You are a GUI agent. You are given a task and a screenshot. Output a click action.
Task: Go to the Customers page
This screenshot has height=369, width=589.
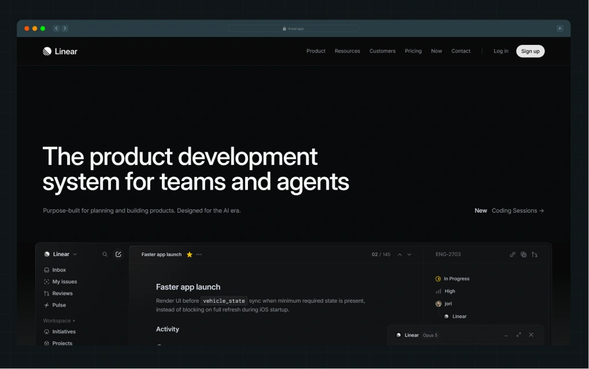(383, 51)
